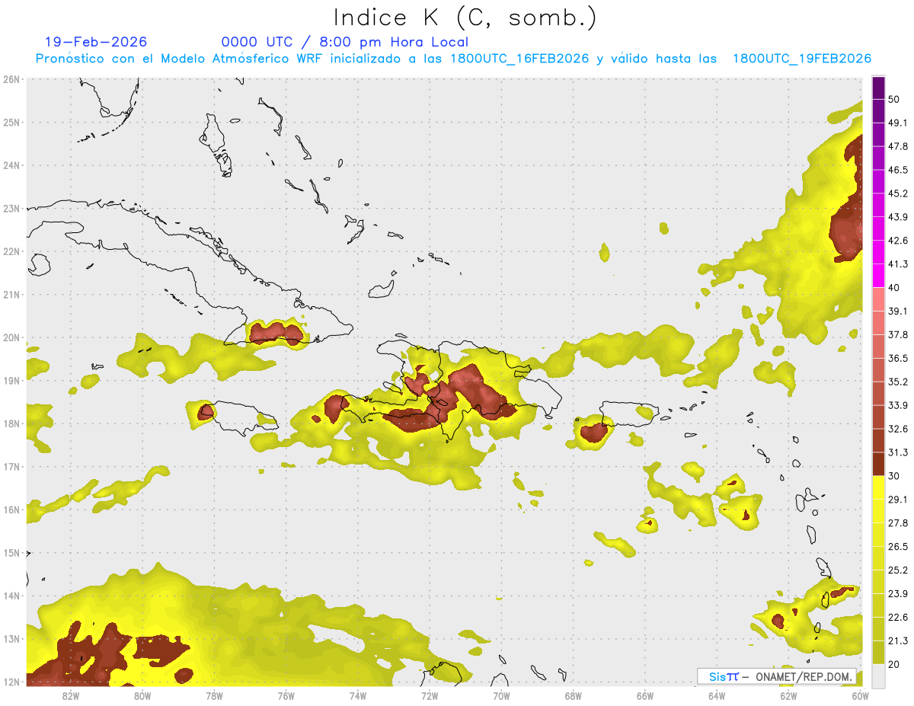
Task: Click the latitude axis label '26N'
Action: pyautogui.click(x=11, y=79)
